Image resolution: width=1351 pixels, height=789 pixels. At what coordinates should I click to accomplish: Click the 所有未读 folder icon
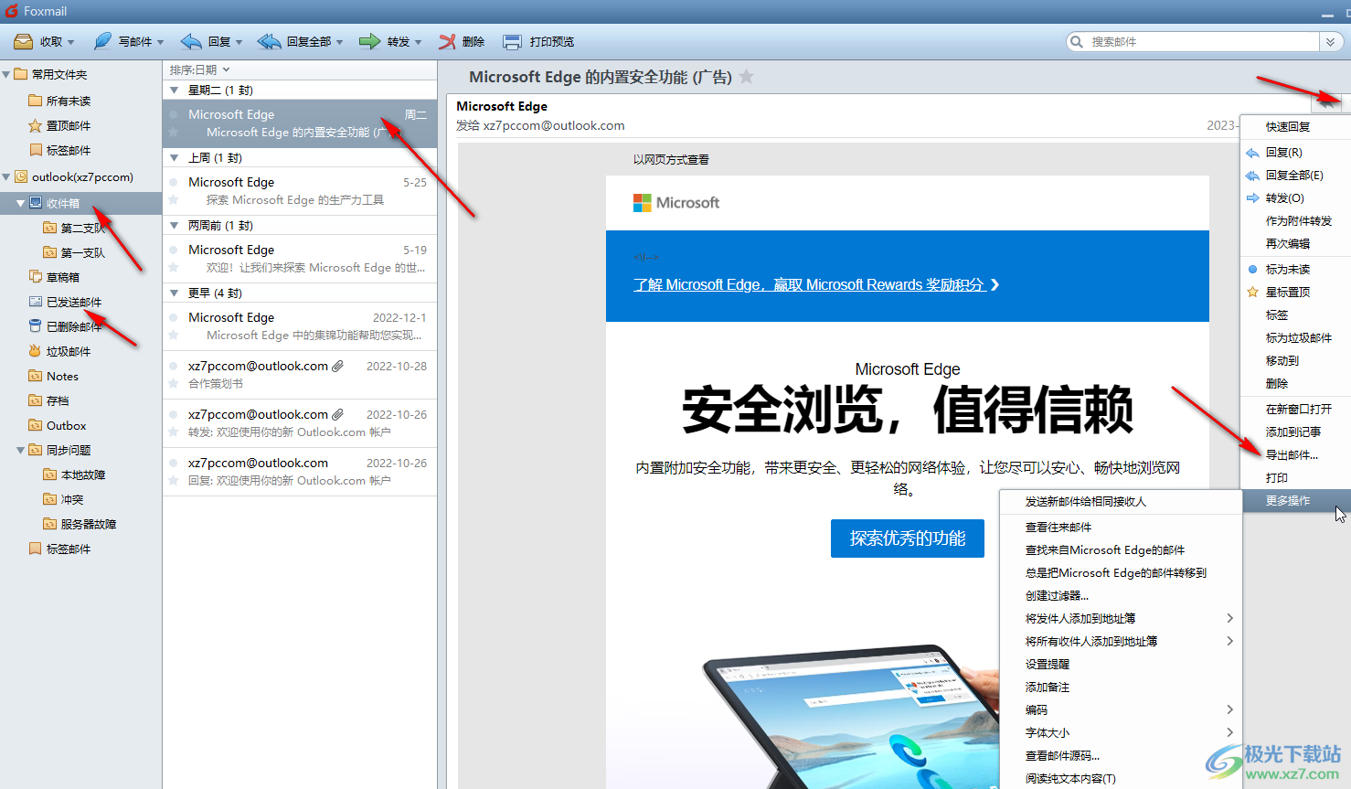pos(36,101)
